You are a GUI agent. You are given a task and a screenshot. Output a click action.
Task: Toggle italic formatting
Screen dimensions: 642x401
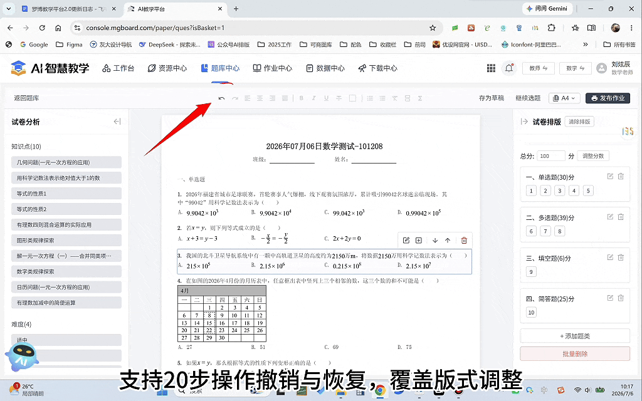313,98
